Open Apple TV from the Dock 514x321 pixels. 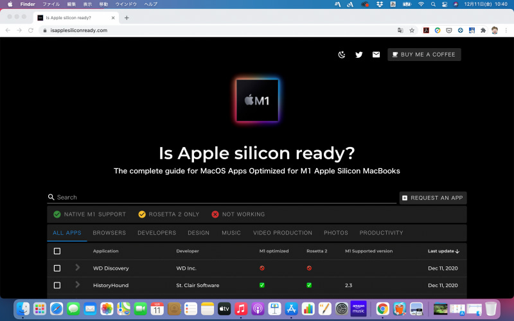click(224, 309)
